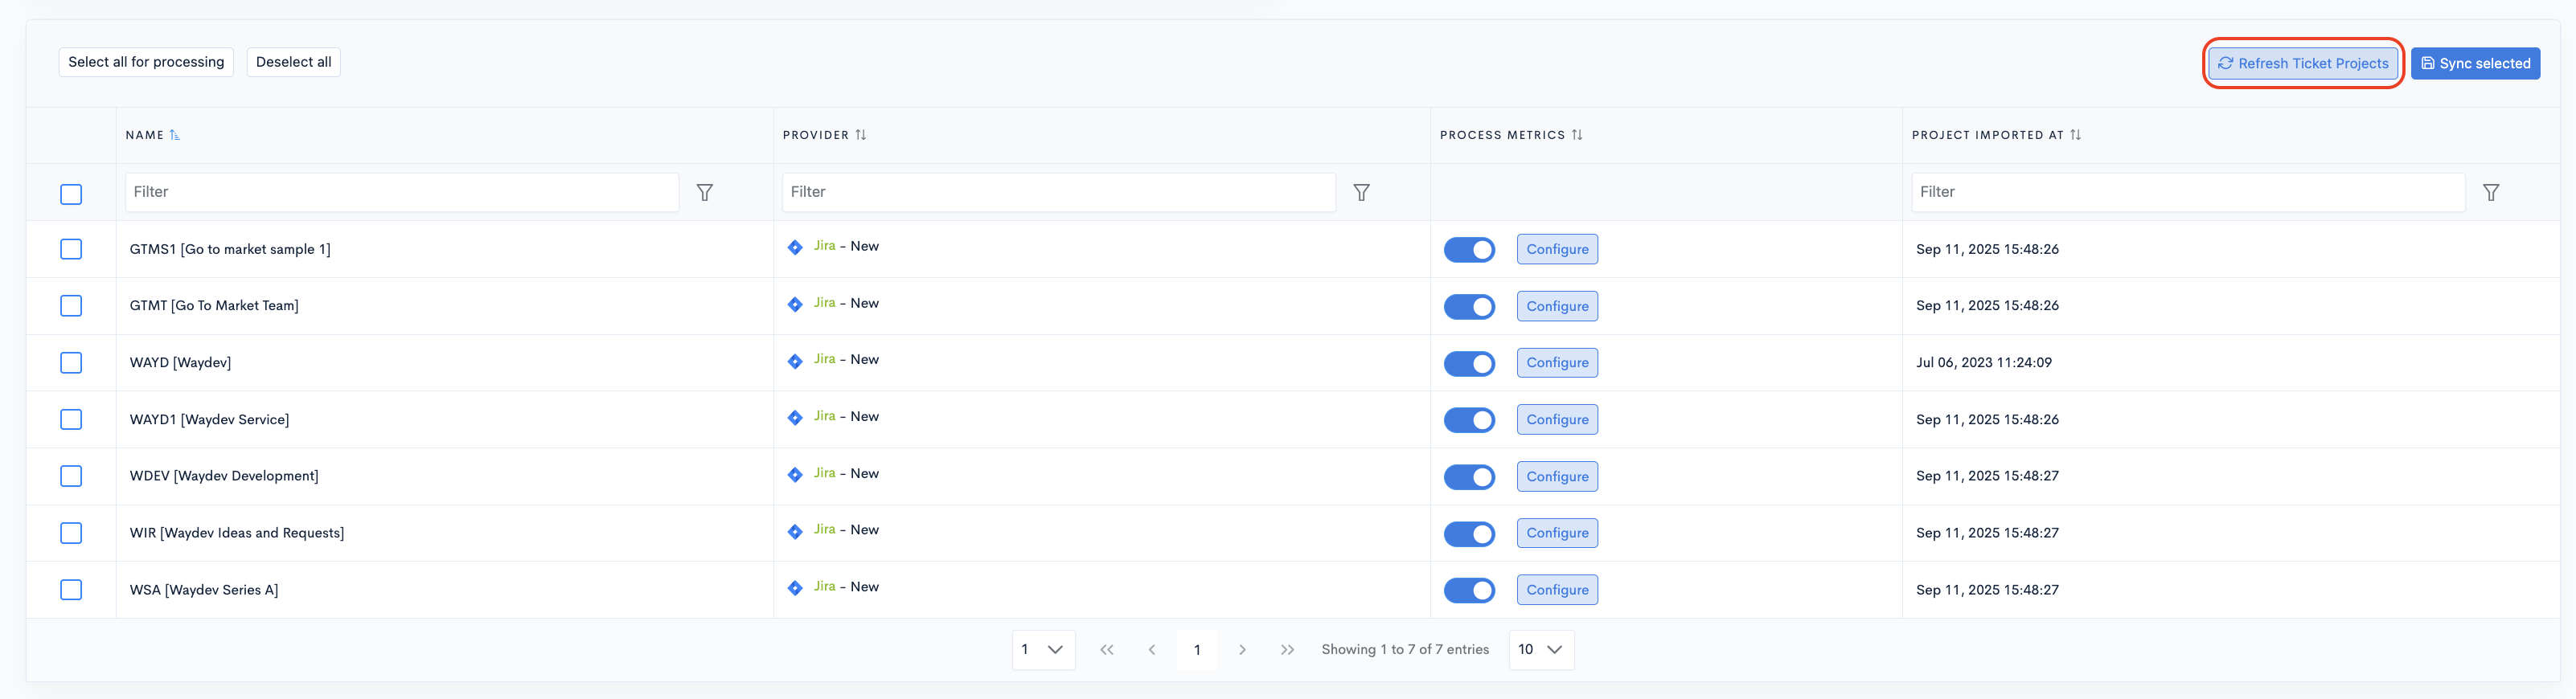Viewport: 2576px width, 699px height.
Task: Sort by Name using the sort icon
Action: (175, 135)
